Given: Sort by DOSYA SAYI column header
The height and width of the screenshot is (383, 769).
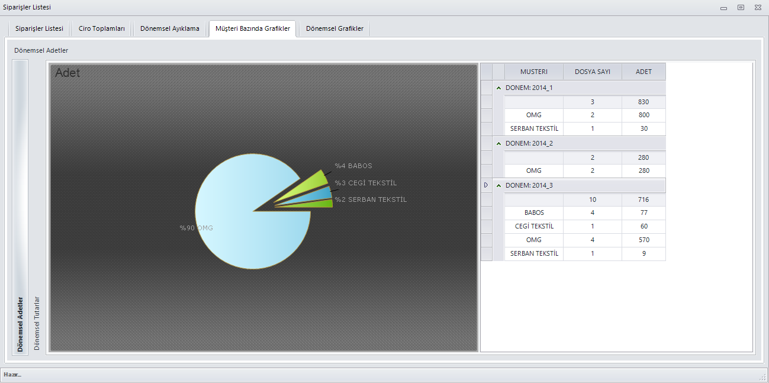Looking at the screenshot, I should point(592,72).
